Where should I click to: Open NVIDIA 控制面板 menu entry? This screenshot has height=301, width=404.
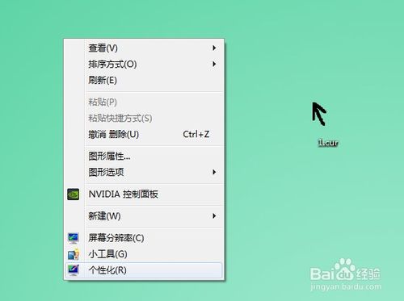coord(144,194)
